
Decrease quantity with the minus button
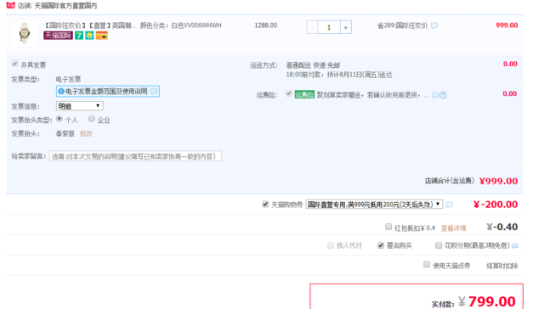tap(312, 27)
